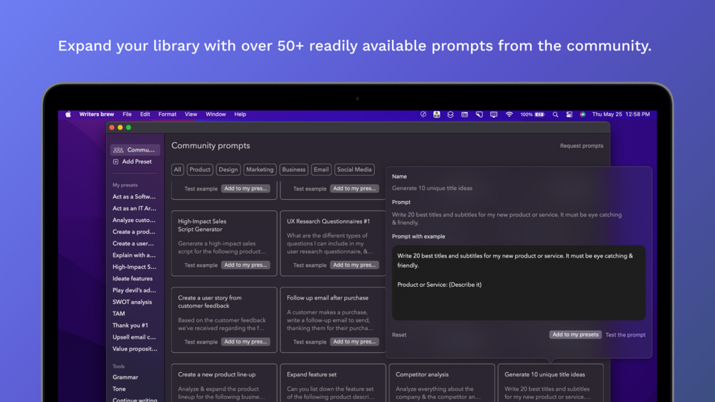The height and width of the screenshot is (402, 715).
Task: Select the Thank you #1 preset
Action: pos(130,325)
